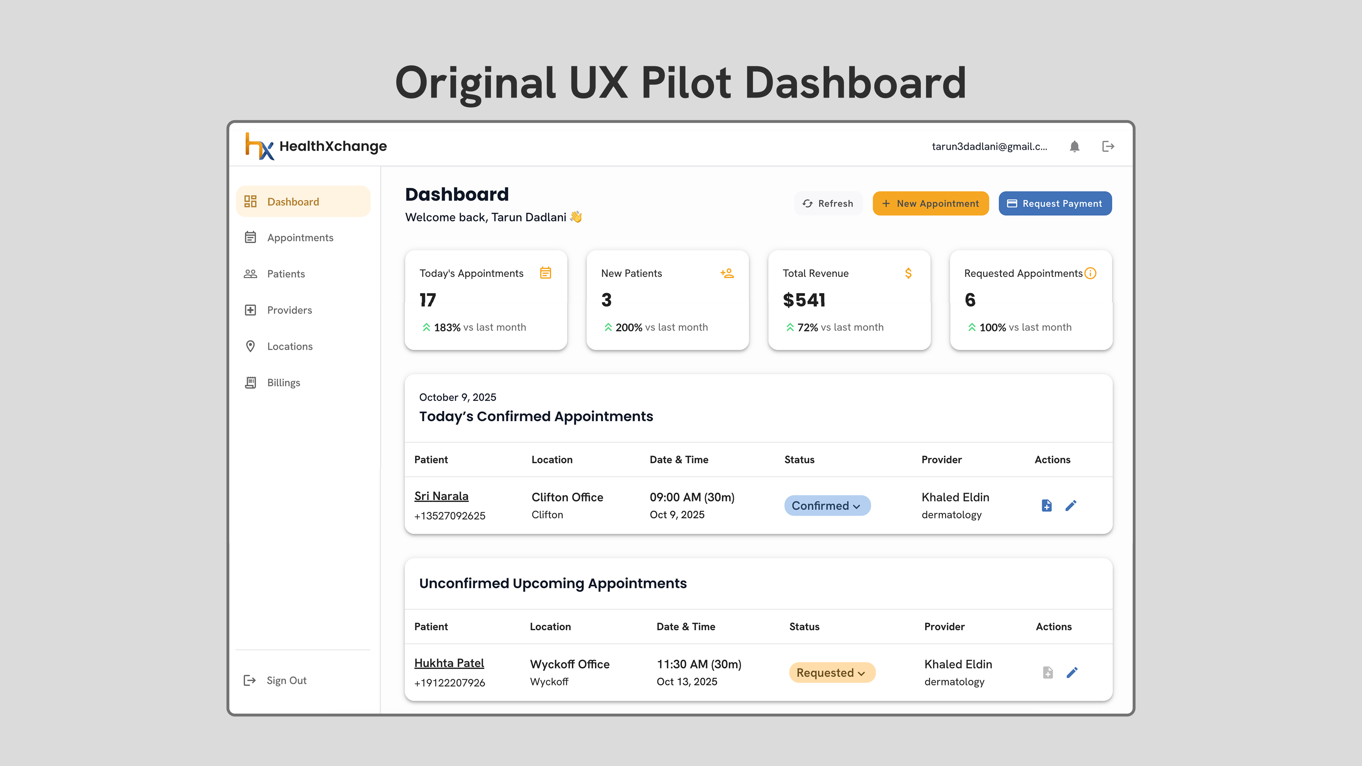Open Appointments in sidebar
Screen dimensions: 1362x766
click(303, 237)
